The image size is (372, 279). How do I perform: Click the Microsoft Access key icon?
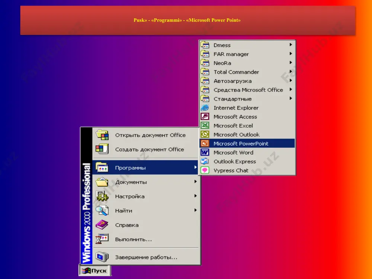coord(205,116)
